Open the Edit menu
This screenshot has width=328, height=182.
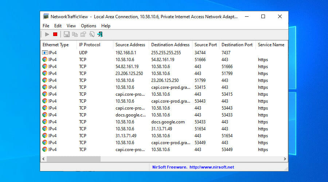pyautogui.click(x=58, y=26)
